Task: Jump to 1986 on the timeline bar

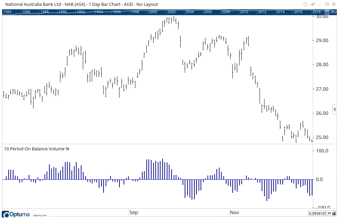Action: coord(26,12)
